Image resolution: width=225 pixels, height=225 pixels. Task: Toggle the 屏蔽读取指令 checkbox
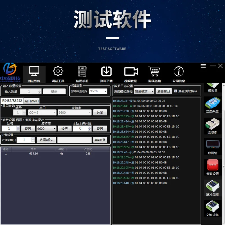click(x=175, y=91)
